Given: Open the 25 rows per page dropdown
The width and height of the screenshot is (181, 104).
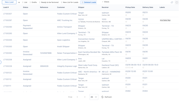Looking at the screenshot, I should (94, 97).
